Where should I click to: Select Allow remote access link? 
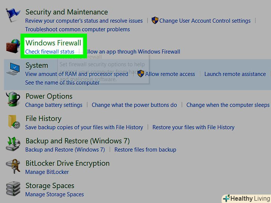pos(170,74)
